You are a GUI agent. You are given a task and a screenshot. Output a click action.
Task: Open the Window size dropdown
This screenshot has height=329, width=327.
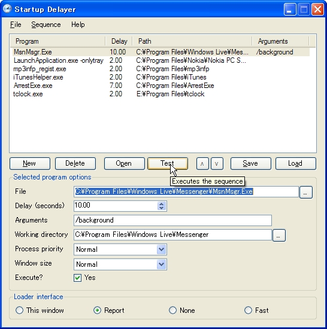point(161,264)
